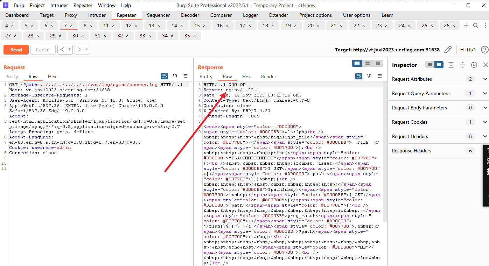Screen dimensions: 489x266
Task: Switch to side-by-side request/response layout
Action: [357, 63]
